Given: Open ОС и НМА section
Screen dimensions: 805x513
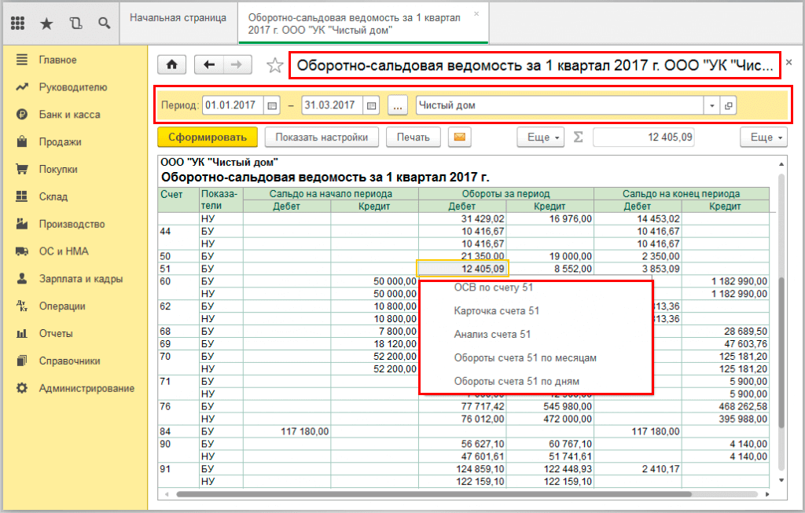Looking at the screenshot, I should (64, 251).
